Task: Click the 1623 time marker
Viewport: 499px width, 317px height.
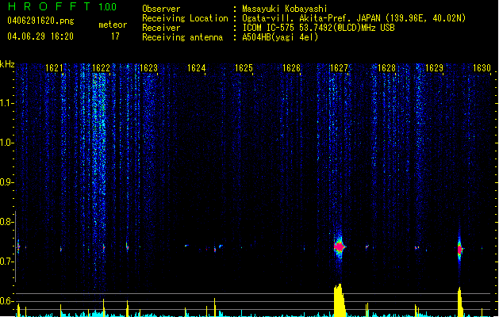Action: pyautogui.click(x=148, y=68)
